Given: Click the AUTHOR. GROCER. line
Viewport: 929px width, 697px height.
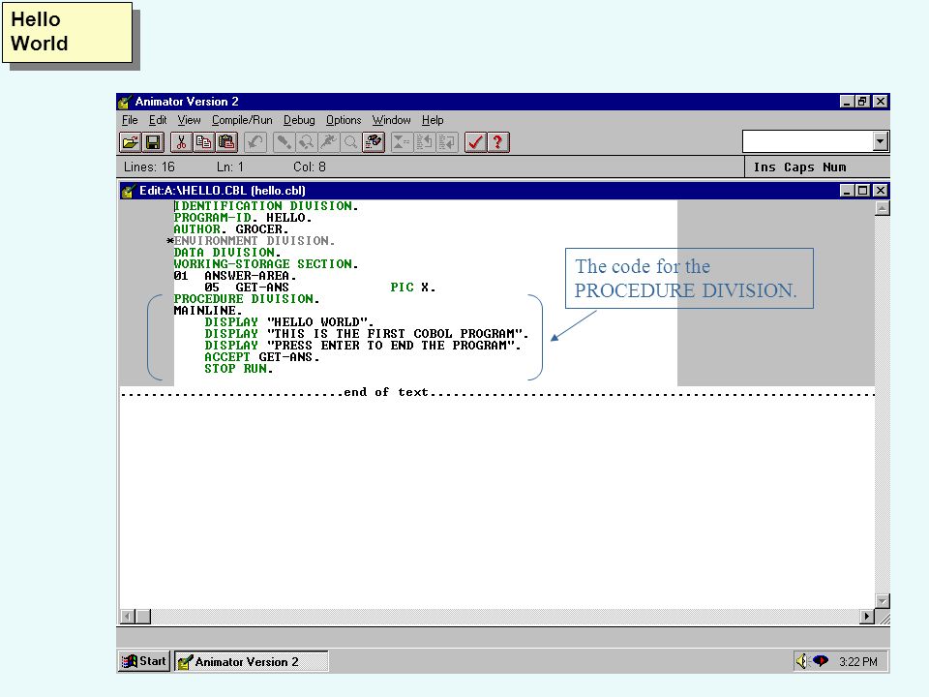Looking at the screenshot, I should (x=231, y=228).
